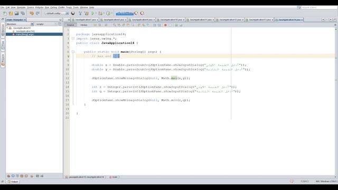Open the default config dropdown
This screenshot has width=338, height=190.
[57, 13]
